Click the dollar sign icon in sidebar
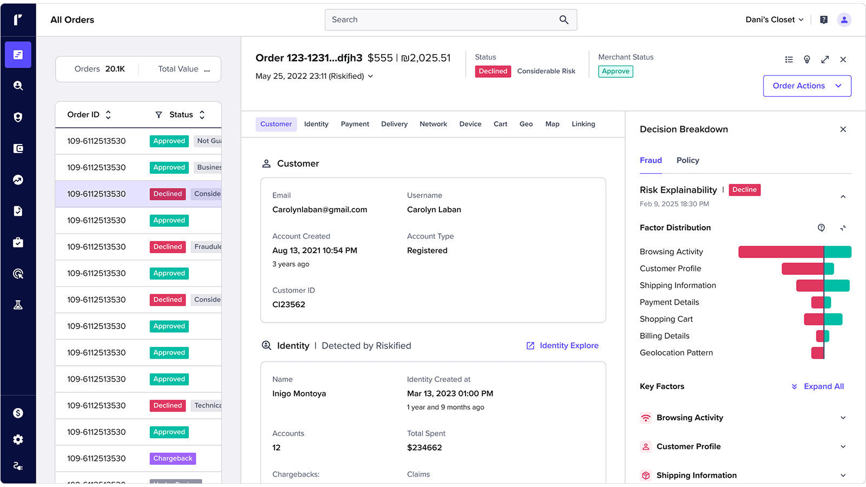The height and width of the screenshot is (487, 866). (x=18, y=413)
